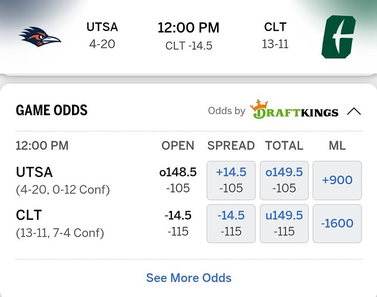Screen dimensions: 377x297
Task: Select CLT -14.5 spread bet
Action: tap(231, 223)
